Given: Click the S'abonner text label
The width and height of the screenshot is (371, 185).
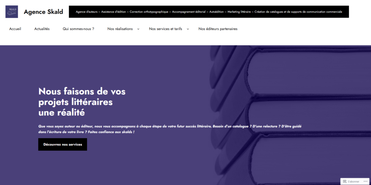Looking at the screenshot, I should pyautogui.click(x=354, y=181).
